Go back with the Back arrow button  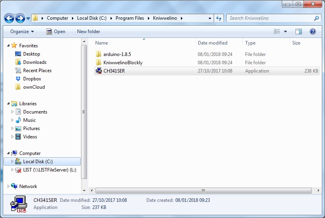tap(9, 18)
